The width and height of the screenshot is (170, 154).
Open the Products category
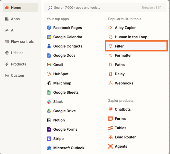click(x=15, y=64)
